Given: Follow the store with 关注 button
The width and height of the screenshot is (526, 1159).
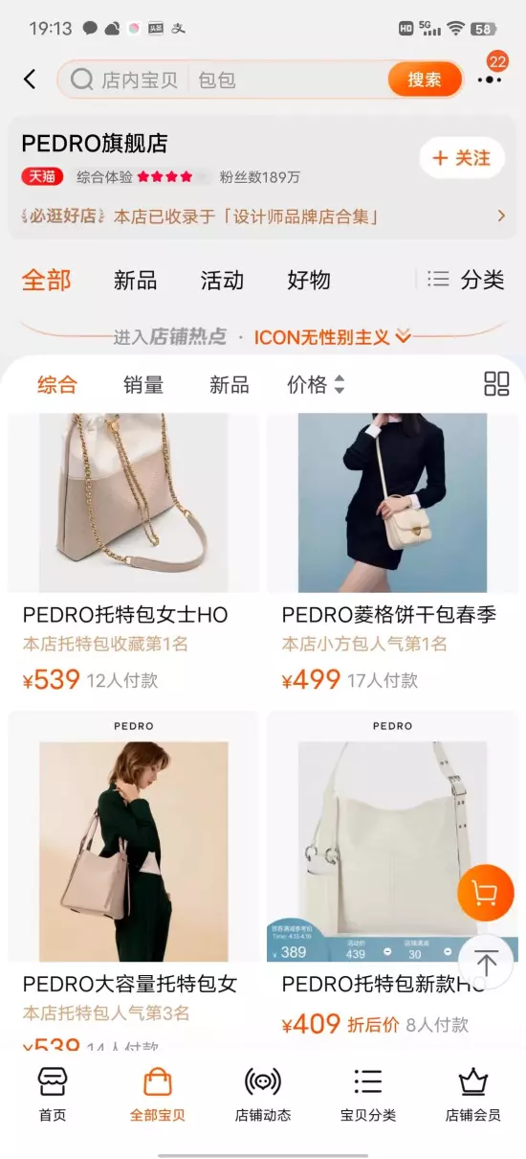Looking at the screenshot, I should pyautogui.click(x=462, y=158).
